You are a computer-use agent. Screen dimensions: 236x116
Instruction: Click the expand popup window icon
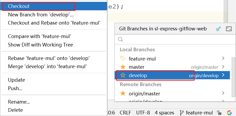coord(229,29)
